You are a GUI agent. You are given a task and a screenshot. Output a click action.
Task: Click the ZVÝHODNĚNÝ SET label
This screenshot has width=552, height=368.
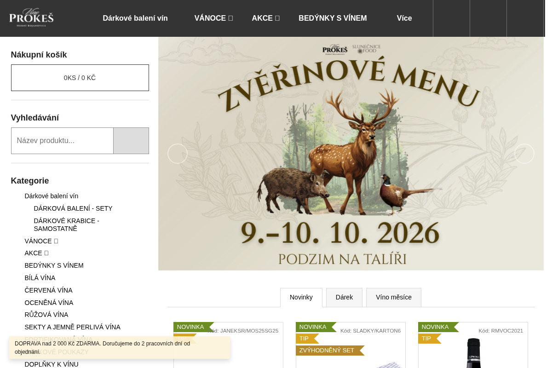coord(329,351)
